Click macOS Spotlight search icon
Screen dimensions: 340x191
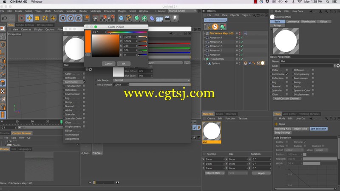tap(328, 2)
